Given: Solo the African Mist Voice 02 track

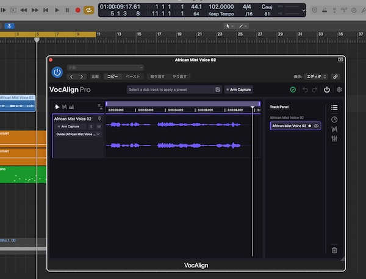Looking at the screenshot, I should click(91, 127).
